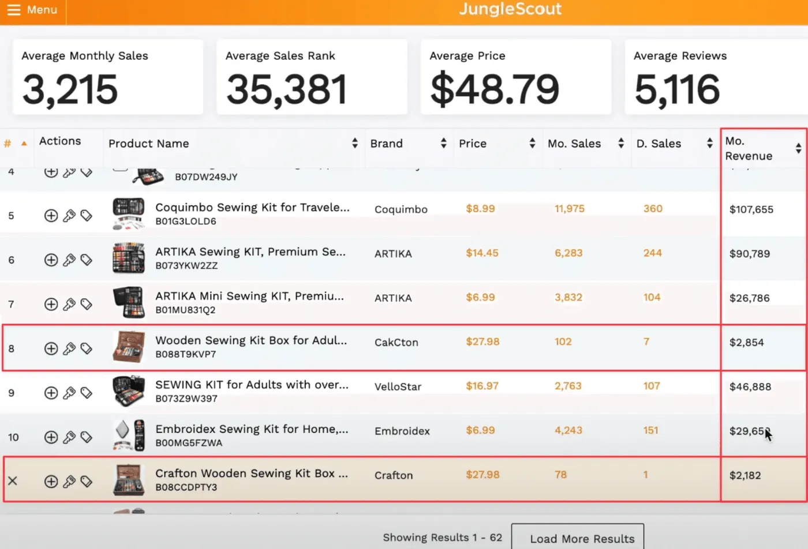Click the 11,975 monthly sales value

(x=570, y=209)
